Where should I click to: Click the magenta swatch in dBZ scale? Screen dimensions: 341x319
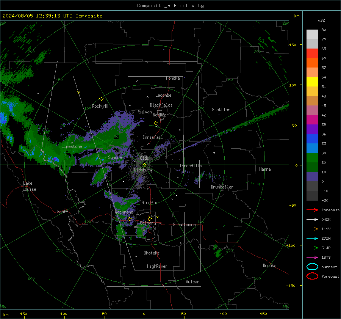[x=312, y=120]
